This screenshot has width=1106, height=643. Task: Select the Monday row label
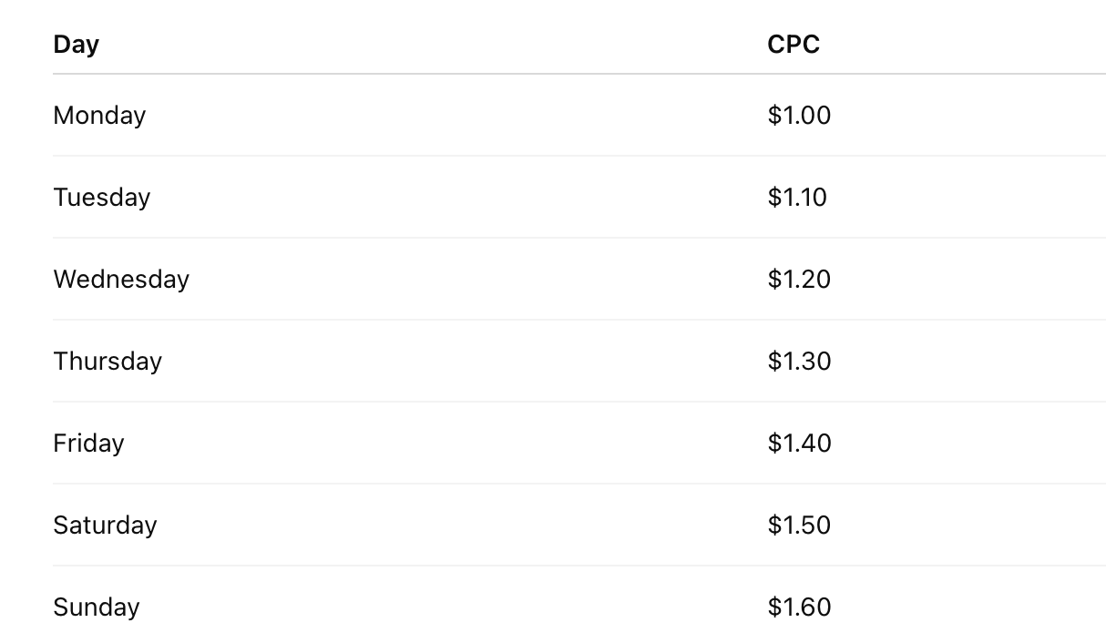[99, 116]
